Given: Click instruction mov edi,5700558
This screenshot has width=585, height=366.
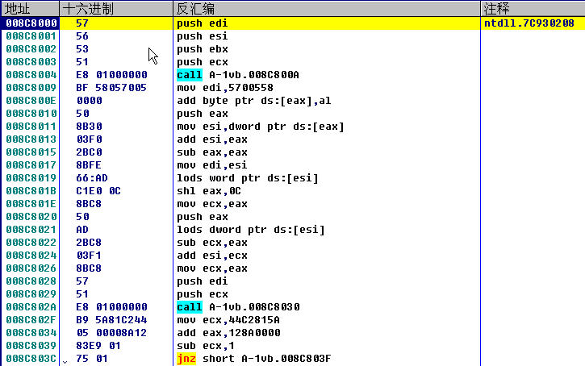Looking at the screenshot, I should tap(225, 88).
